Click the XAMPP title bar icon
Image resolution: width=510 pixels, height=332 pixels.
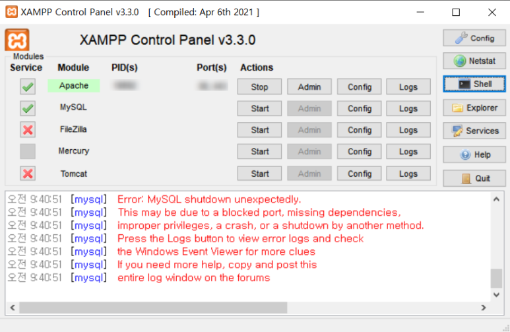click(x=11, y=12)
